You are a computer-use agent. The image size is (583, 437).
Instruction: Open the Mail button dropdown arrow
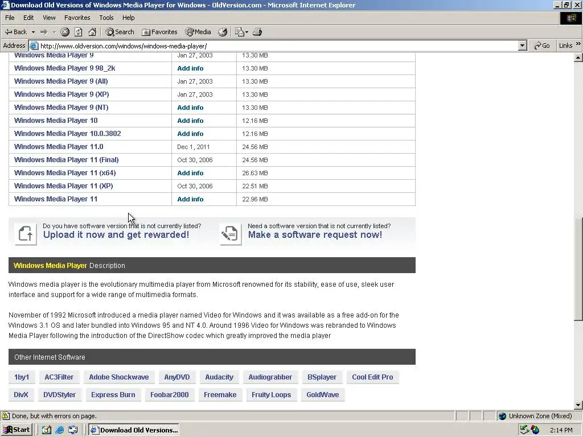[x=247, y=32]
